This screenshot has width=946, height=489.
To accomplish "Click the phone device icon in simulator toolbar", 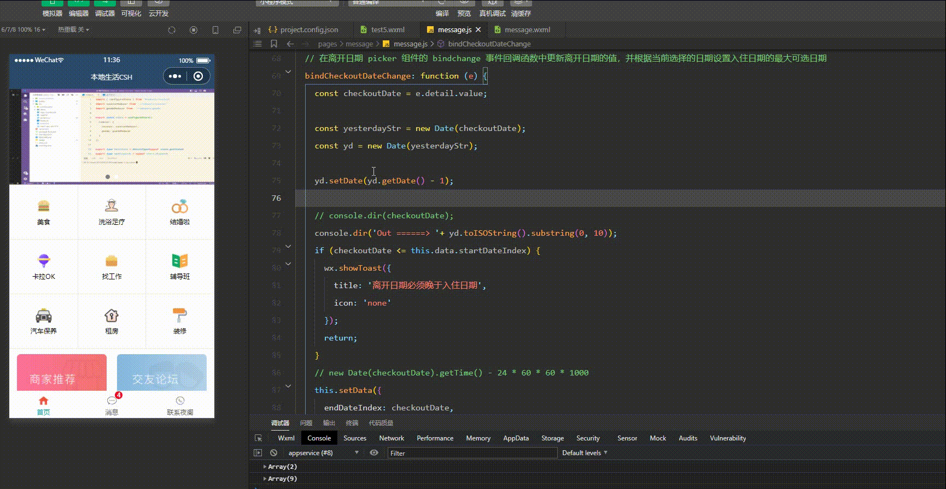I will coord(215,30).
